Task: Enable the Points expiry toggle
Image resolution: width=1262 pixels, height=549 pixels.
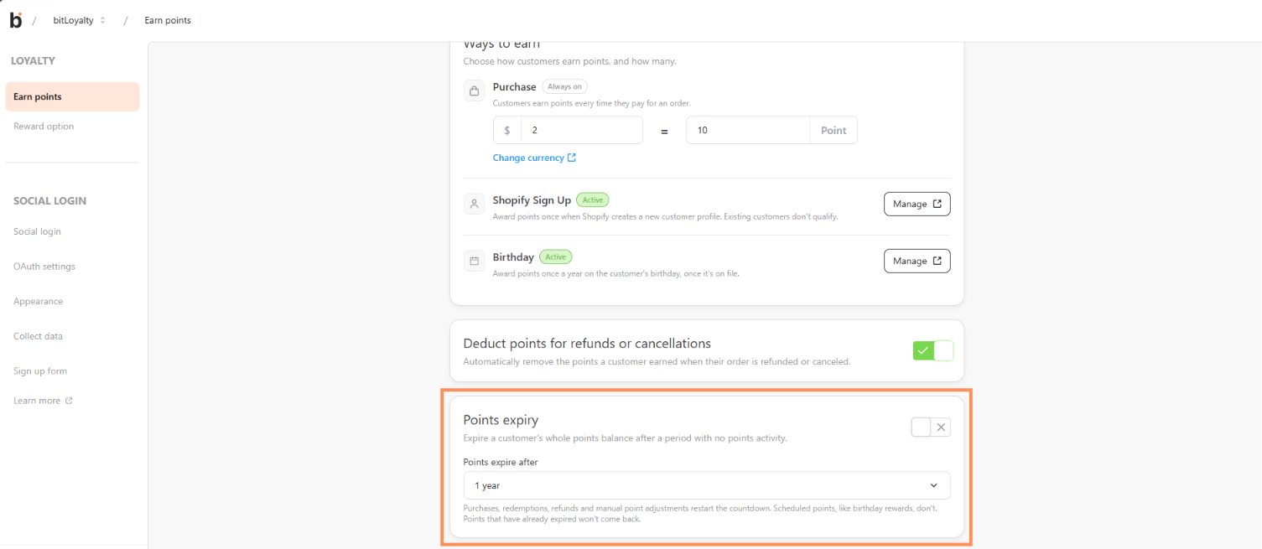Action: 931,427
